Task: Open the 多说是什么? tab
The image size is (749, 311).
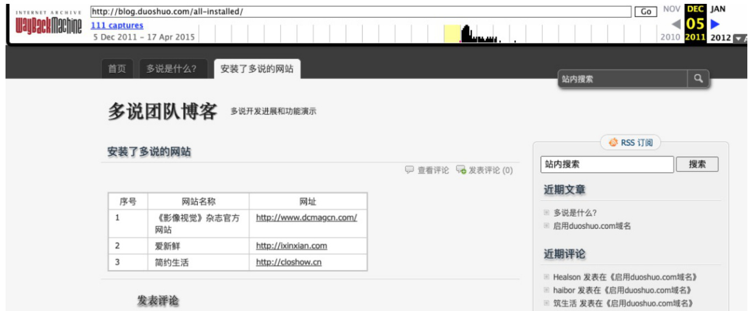Action: (173, 69)
